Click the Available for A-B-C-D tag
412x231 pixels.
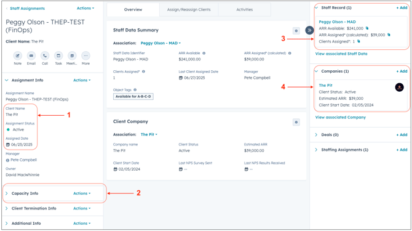(x=133, y=97)
